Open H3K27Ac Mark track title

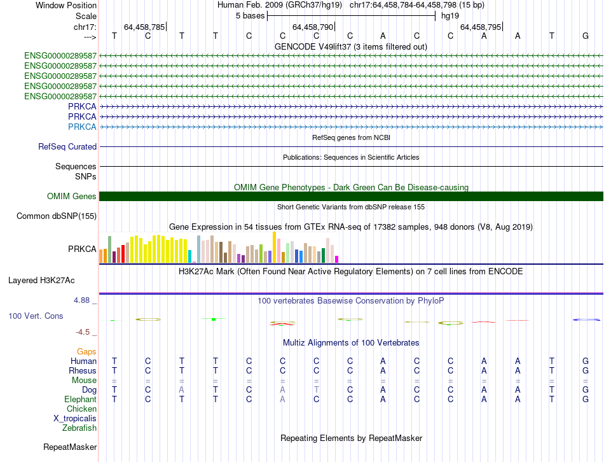click(x=351, y=272)
